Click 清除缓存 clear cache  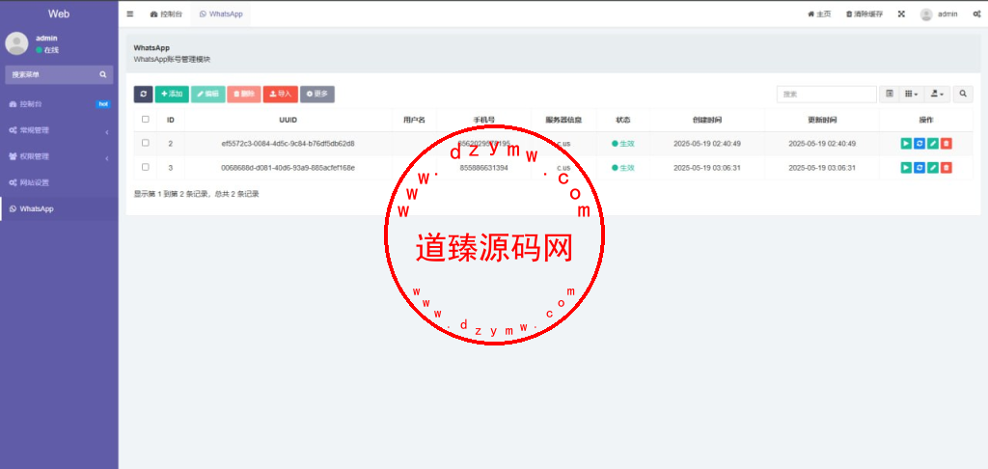(864, 14)
